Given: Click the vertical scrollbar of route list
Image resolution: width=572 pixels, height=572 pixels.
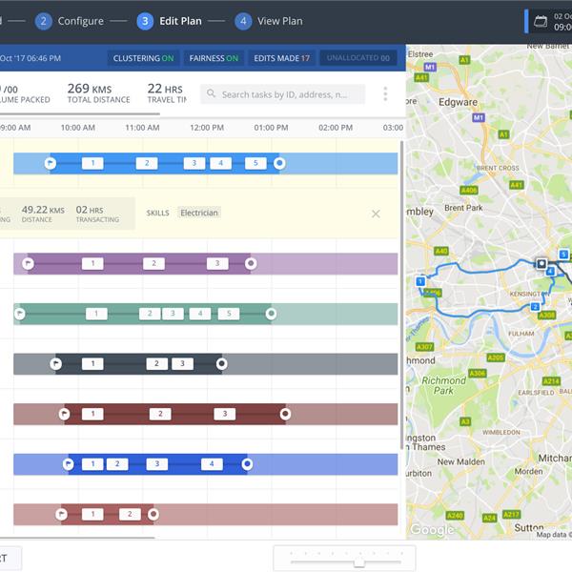Looking at the screenshot, I should (402, 296).
